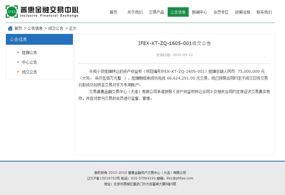This screenshot has height=195, width=285.
Task: Open the 关于我们 menu item
Action: pos(135,12)
